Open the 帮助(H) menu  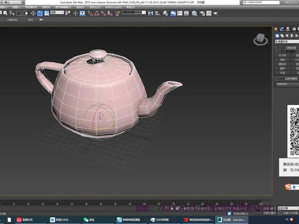pos(130,7)
